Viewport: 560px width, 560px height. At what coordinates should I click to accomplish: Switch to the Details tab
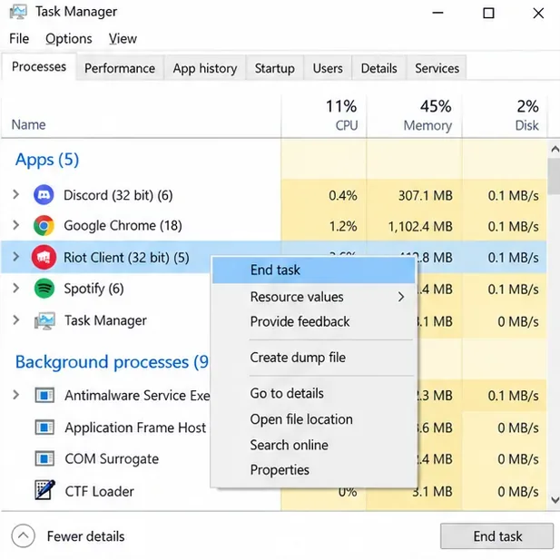point(378,68)
